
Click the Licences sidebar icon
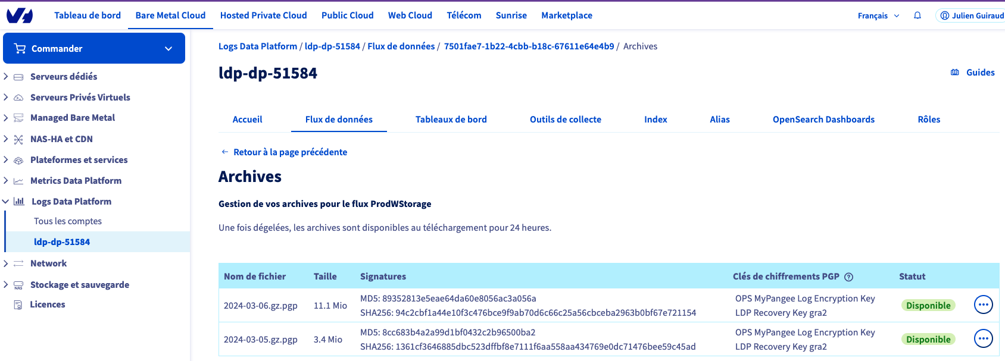coord(18,305)
